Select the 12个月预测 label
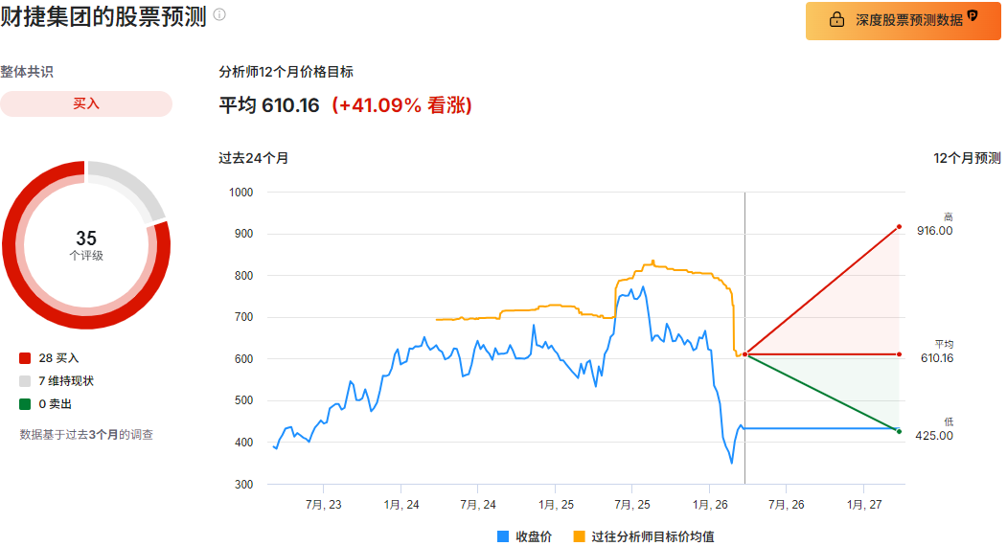The image size is (1007, 546). point(967,158)
